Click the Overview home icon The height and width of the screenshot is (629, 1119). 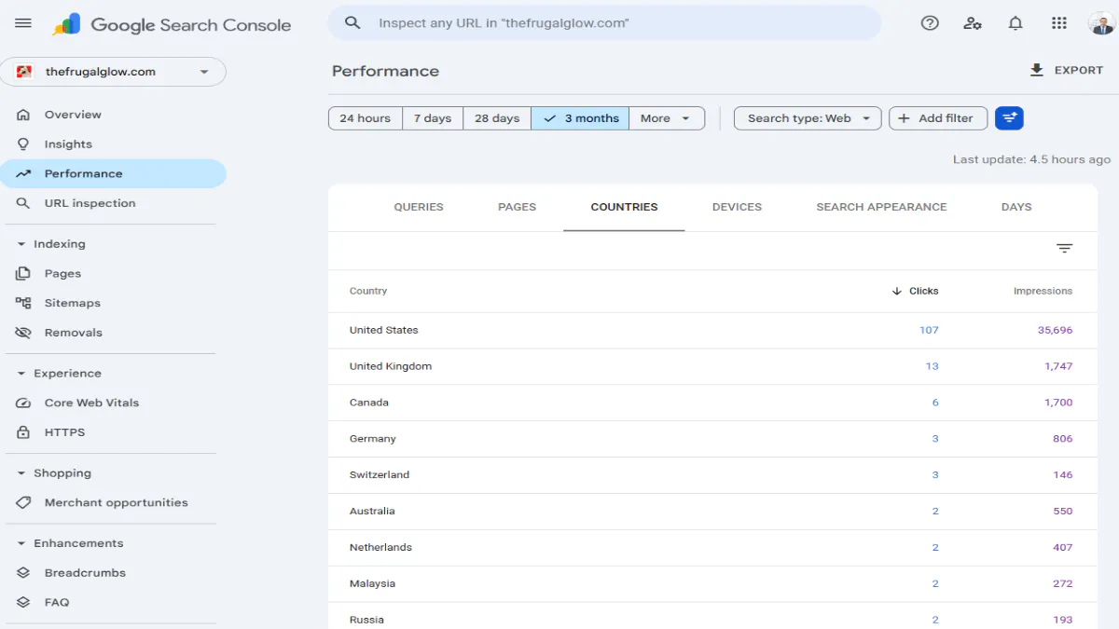pyautogui.click(x=23, y=115)
